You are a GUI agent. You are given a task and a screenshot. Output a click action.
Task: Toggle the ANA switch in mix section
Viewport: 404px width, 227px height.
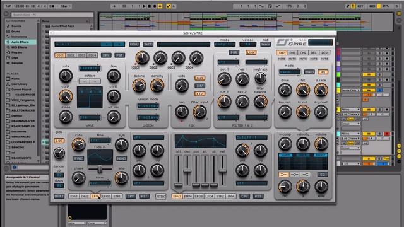(199, 78)
